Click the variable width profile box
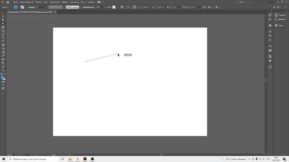Viewport: 289px width, 162px height. coord(56,7)
